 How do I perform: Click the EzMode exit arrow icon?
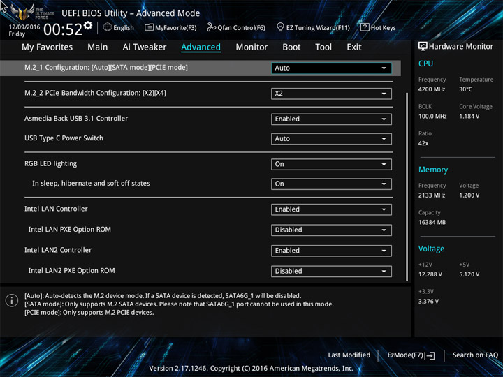point(430,355)
